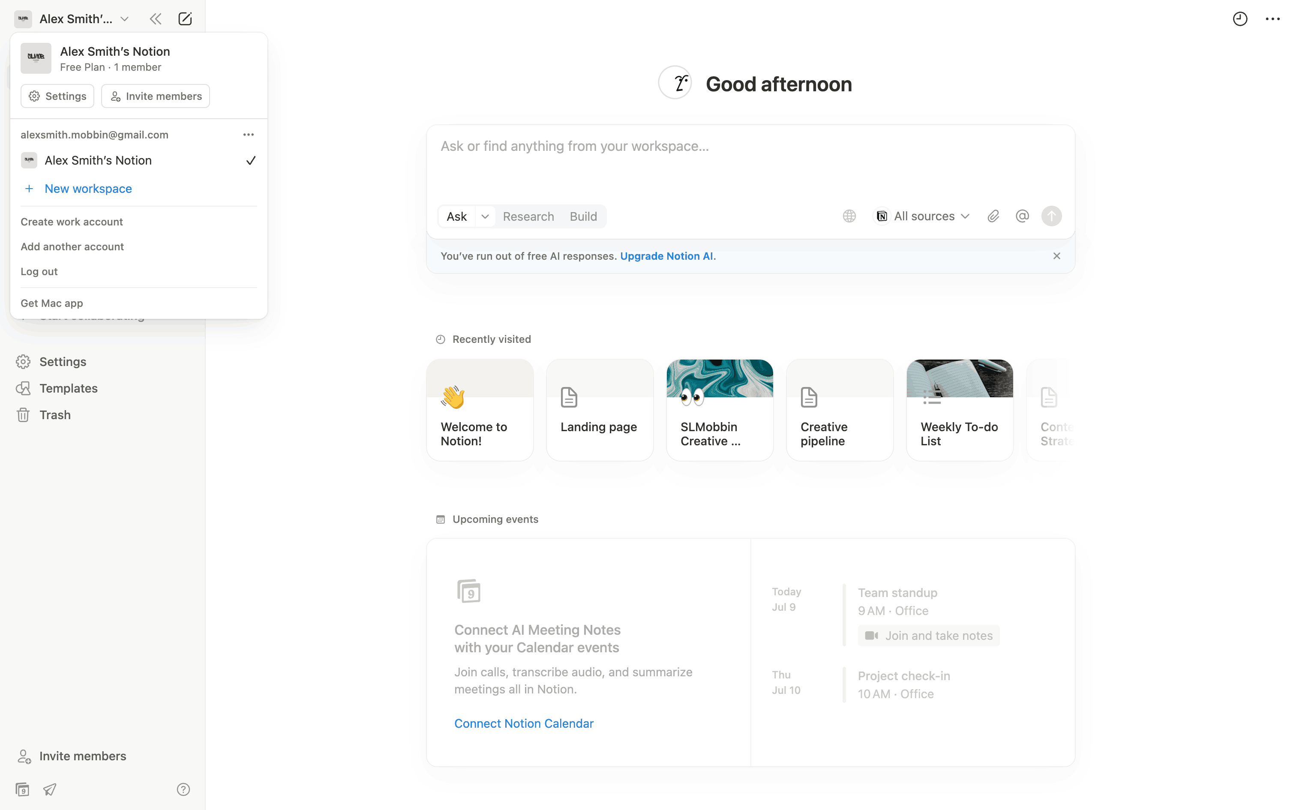Screen dimensions: 1296x810
Task: Open the Weekly To-do List card
Action: pos(959,410)
